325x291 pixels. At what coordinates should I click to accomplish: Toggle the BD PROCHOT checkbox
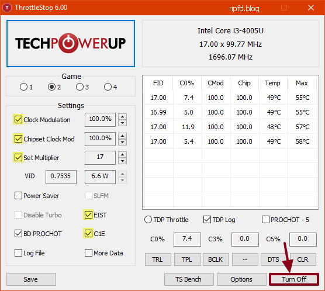click(x=18, y=234)
